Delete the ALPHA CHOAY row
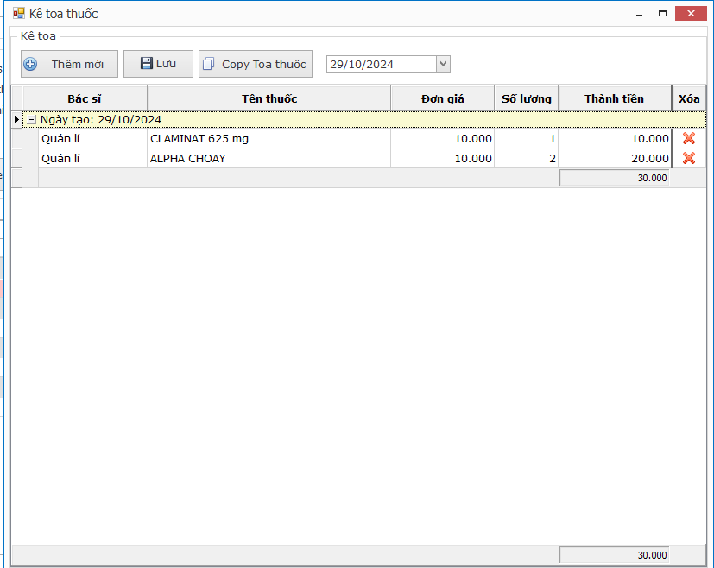Image resolution: width=714 pixels, height=568 pixels. click(x=688, y=158)
